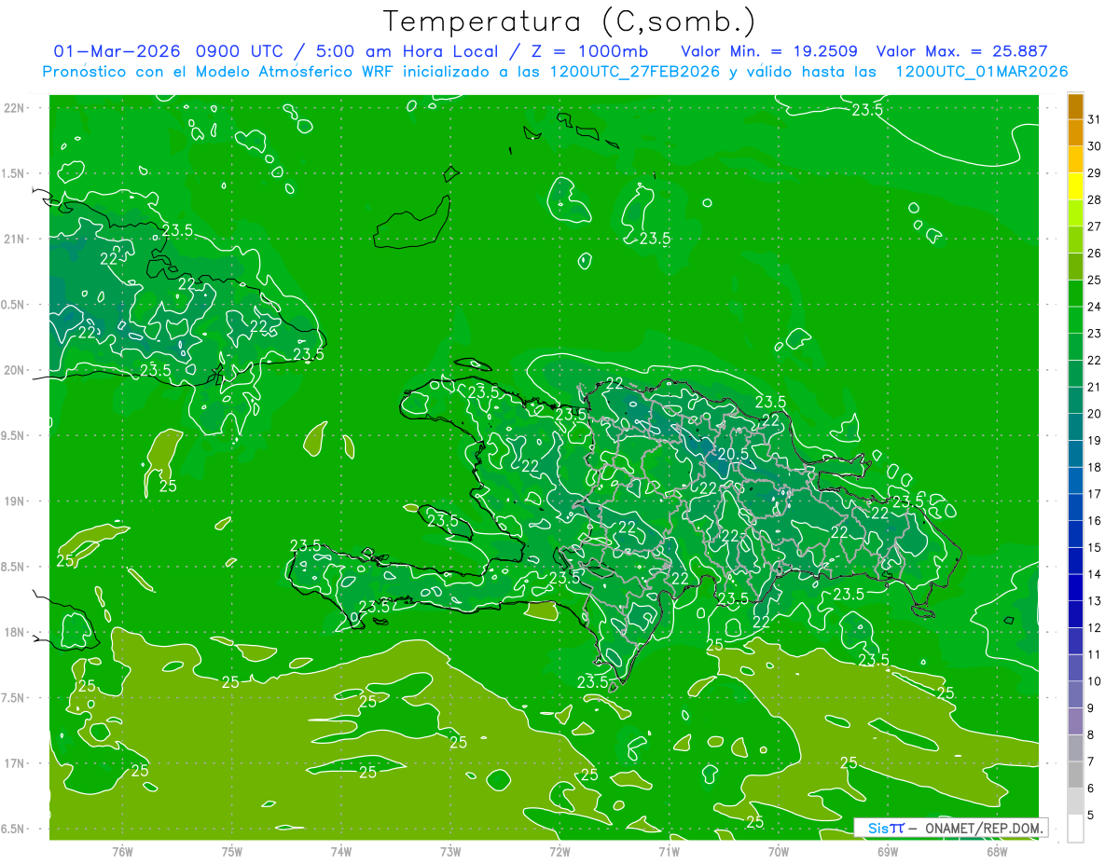The width and height of the screenshot is (1119, 864).
Task: Click the "17N" latitude axis label
Action: coord(14,763)
